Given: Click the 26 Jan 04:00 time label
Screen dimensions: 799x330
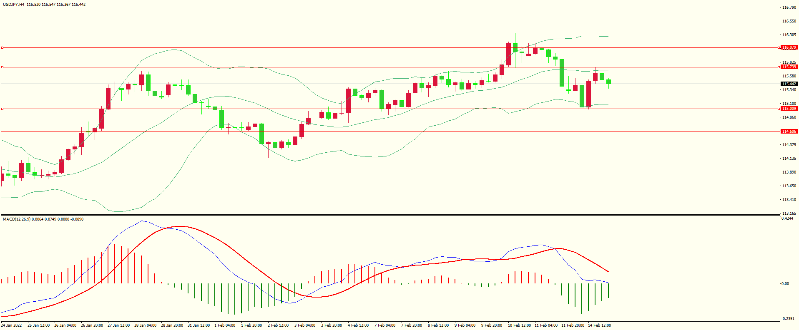Looking at the screenshot, I should pos(65,325).
